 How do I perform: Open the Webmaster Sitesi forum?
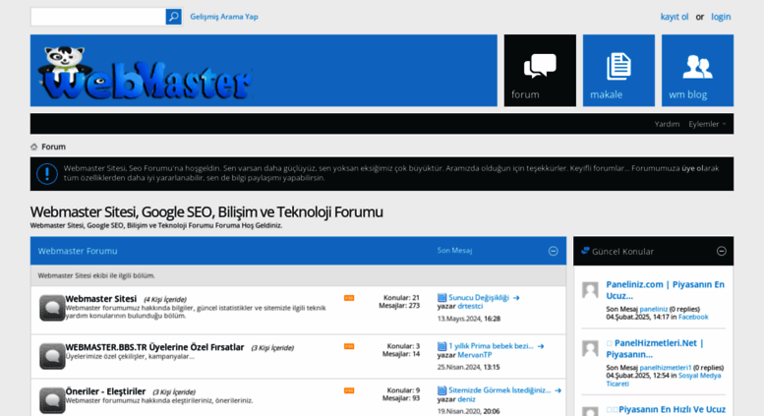click(x=101, y=299)
